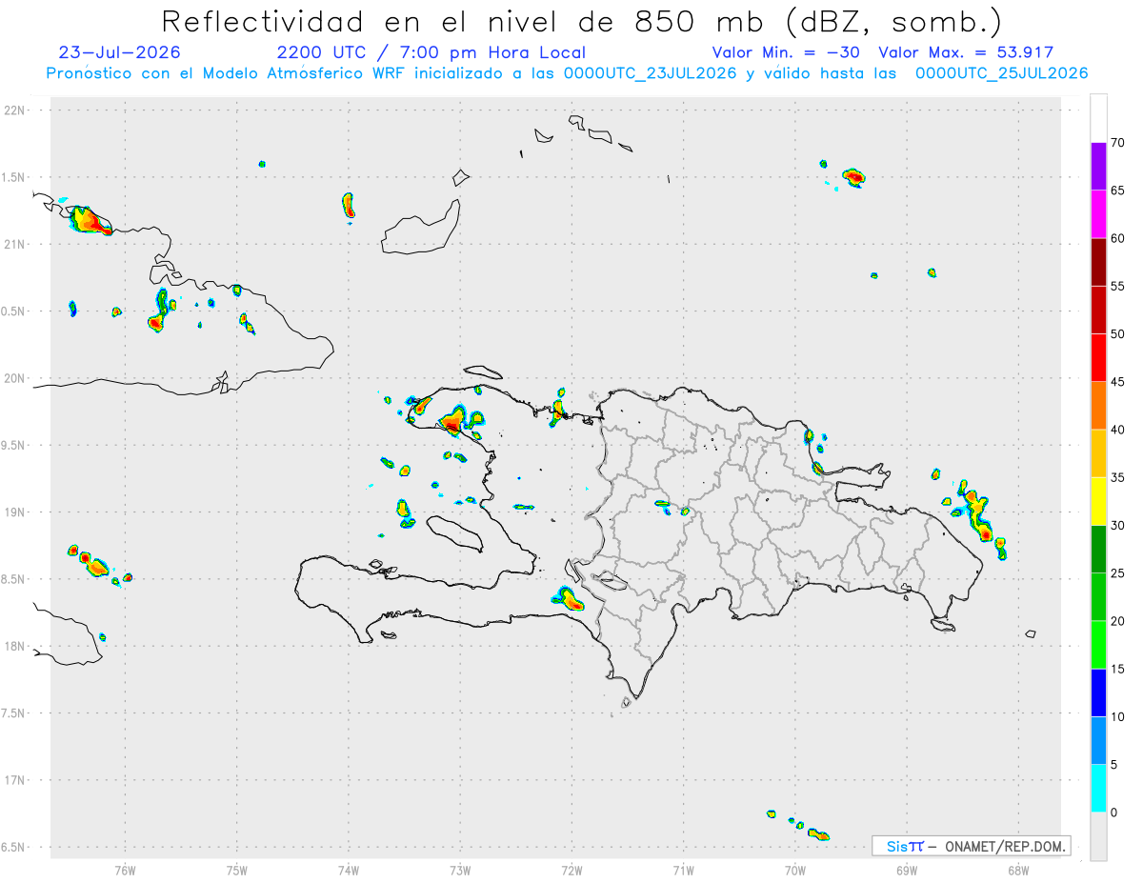The width and height of the screenshot is (1143, 883).
Task: Click the '71W' longitude label
Action: [x=683, y=870]
